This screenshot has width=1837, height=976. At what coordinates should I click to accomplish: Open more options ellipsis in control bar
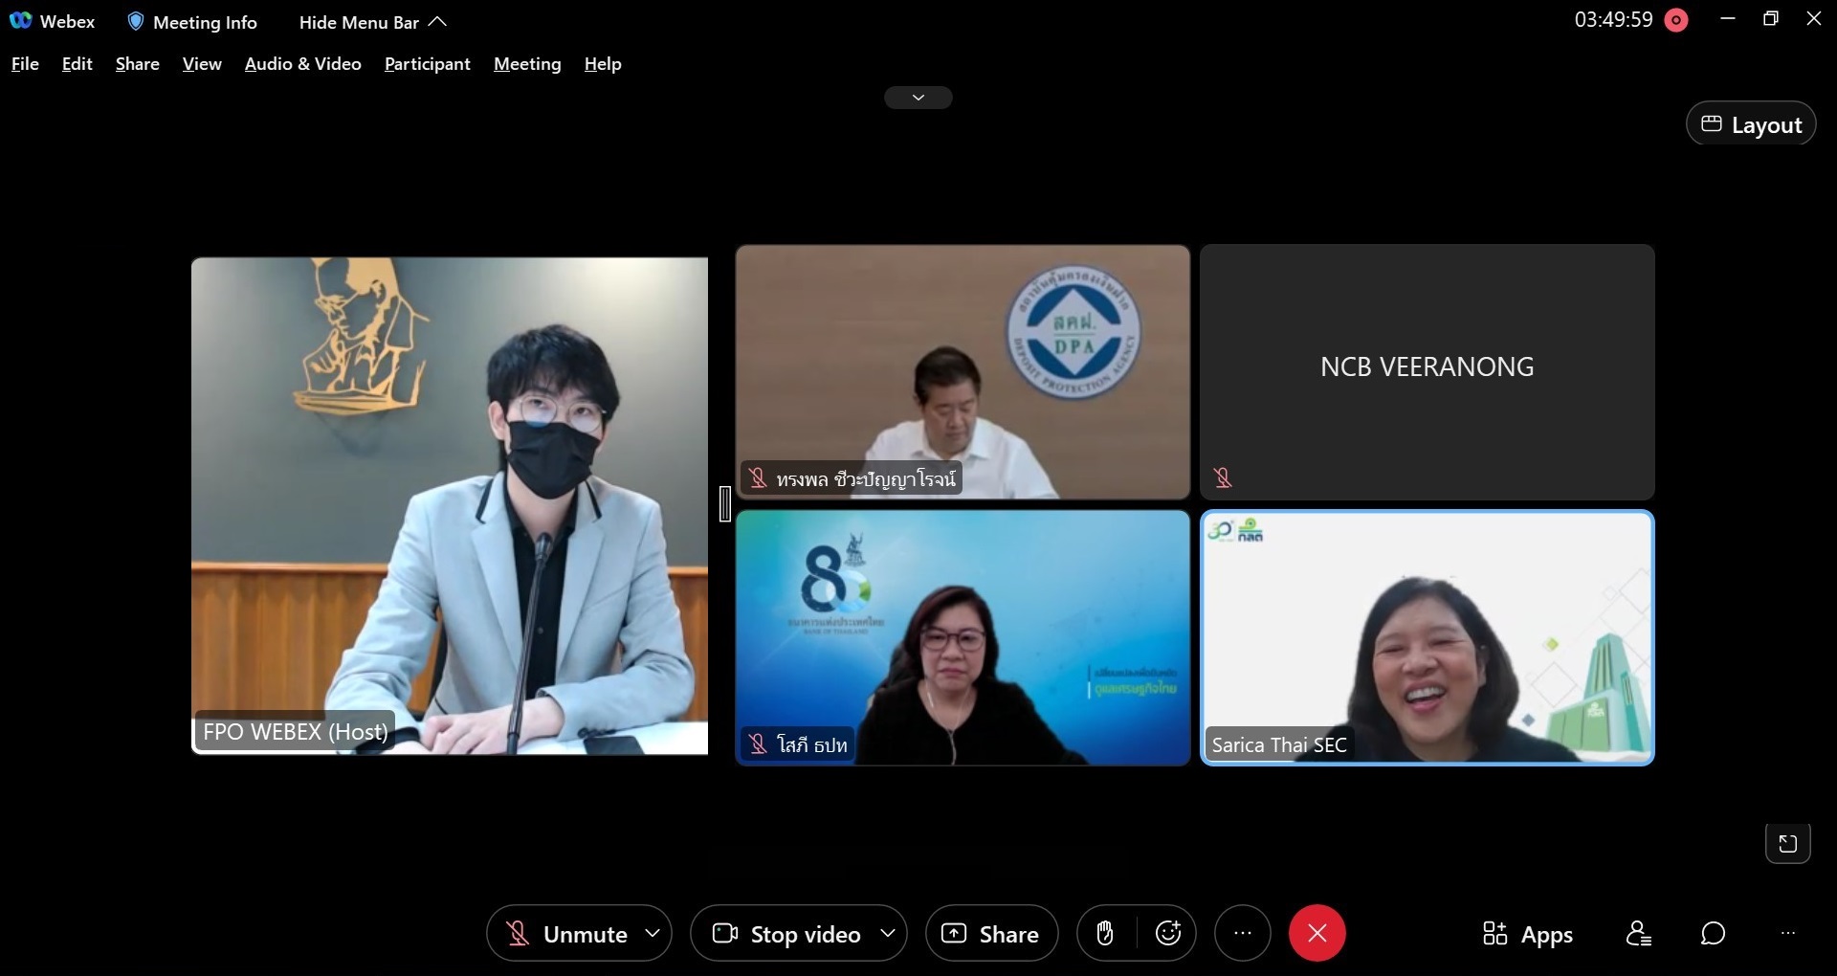[x=1242, y=933]
